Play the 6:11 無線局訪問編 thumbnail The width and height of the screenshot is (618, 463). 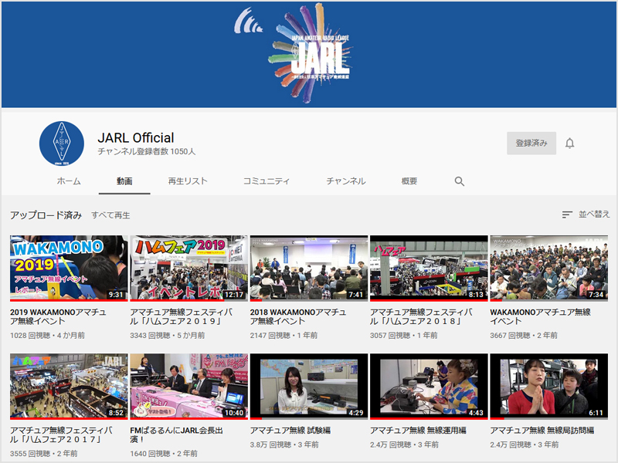[x=548, y=387]
